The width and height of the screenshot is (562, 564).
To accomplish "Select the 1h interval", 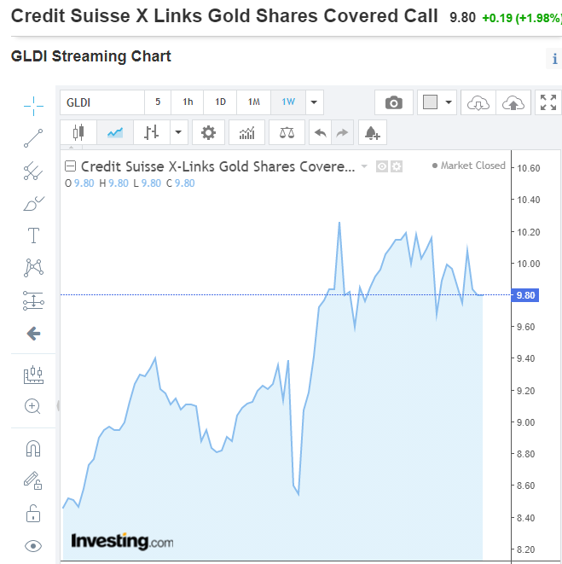I will 188,102.
